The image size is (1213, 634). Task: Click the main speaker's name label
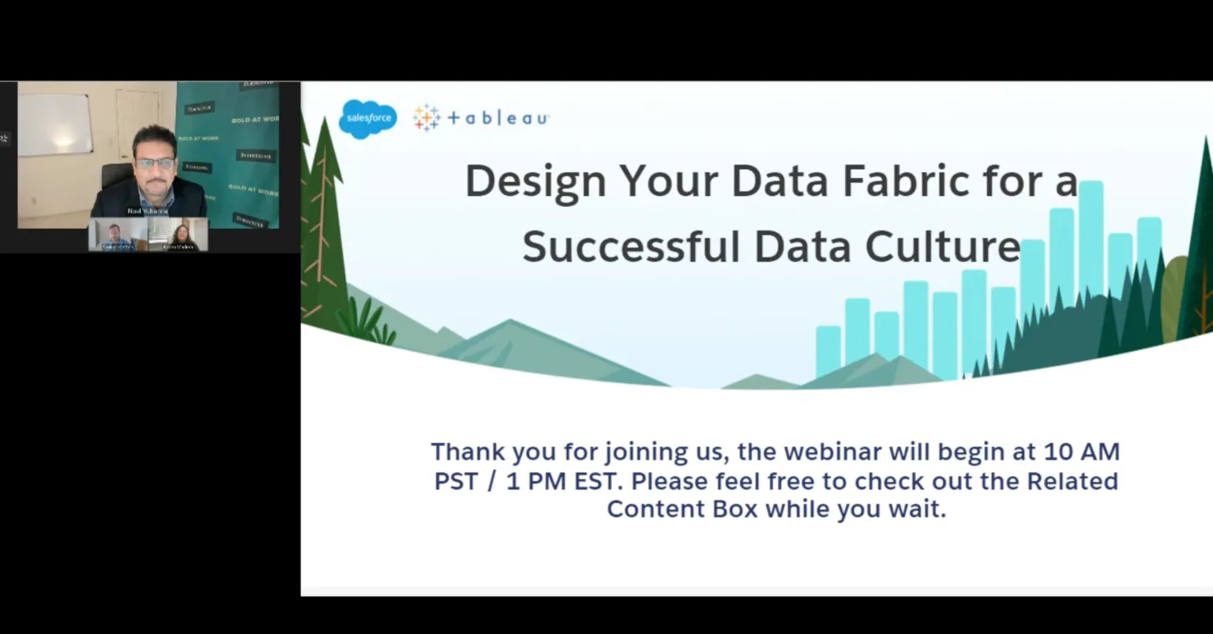[148, 212]
